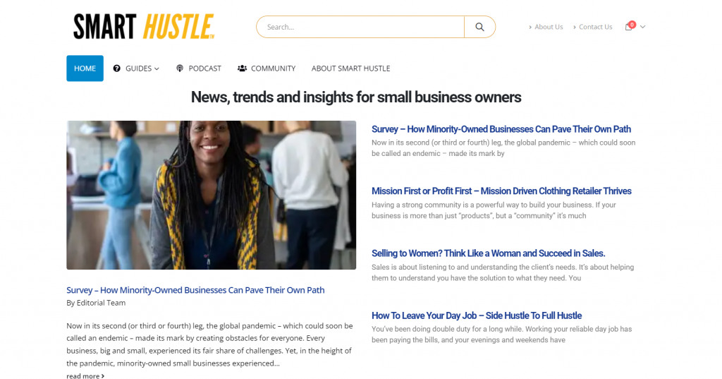
Task: Open the Contact Us link
Action: point(595,27)
